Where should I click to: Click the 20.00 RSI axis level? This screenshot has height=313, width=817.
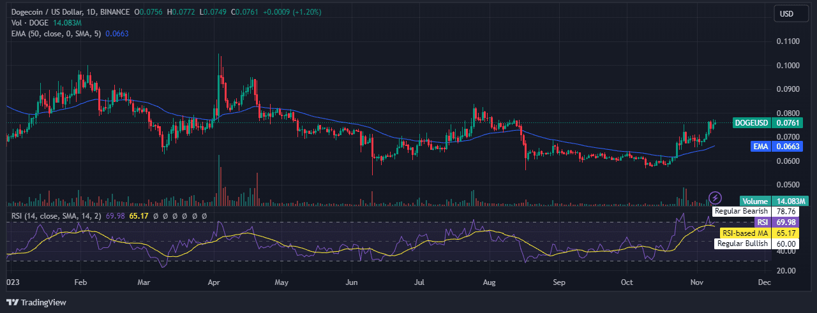(x=786, y=271)
